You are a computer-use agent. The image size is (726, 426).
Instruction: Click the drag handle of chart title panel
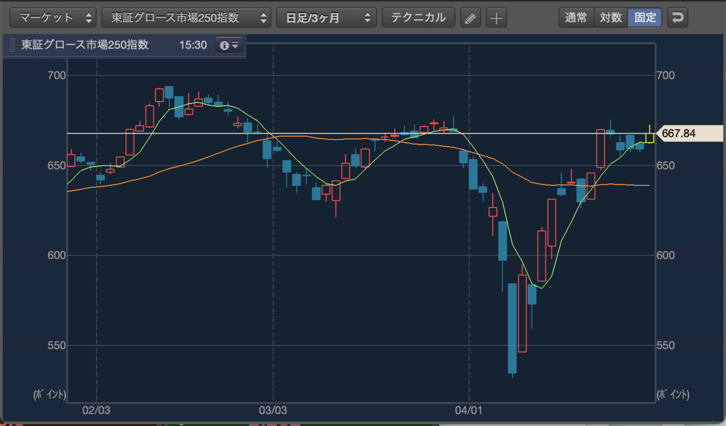[x=11, y=45]
